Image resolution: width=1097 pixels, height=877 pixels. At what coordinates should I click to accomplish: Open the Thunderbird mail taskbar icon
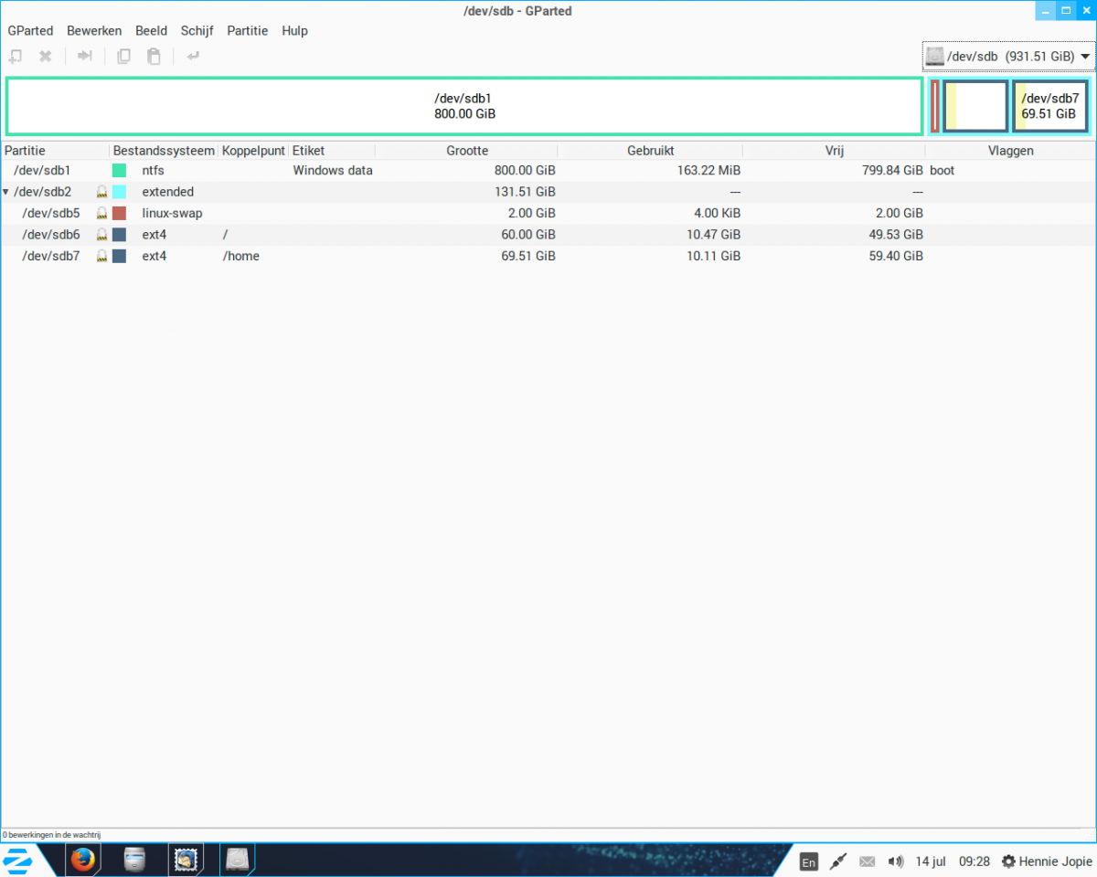pos(186,861)
